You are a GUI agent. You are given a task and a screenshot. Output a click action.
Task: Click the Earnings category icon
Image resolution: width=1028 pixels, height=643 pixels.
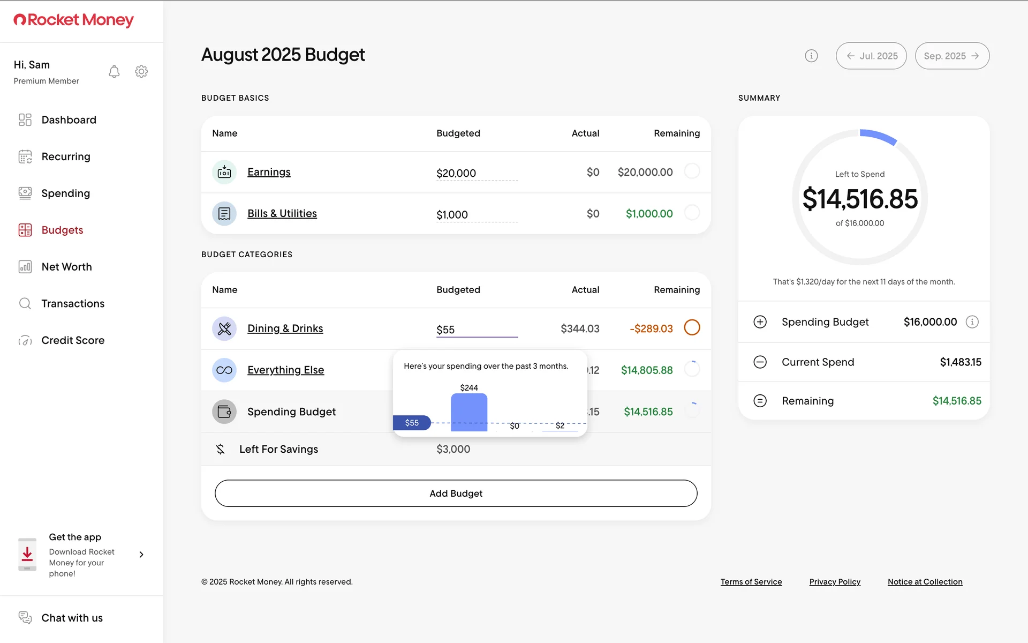[224, 172]
